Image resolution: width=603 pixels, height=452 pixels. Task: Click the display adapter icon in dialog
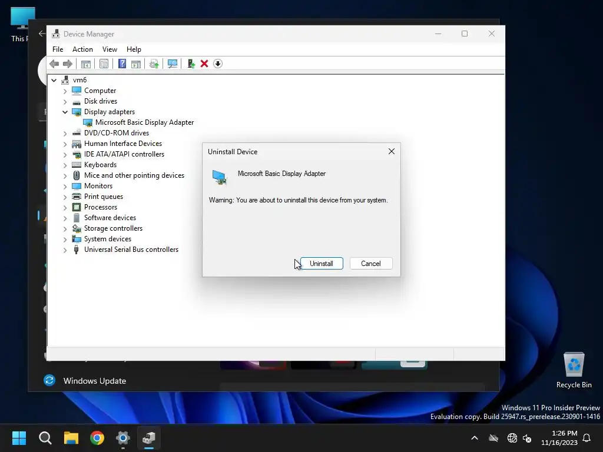tap(220, 178)
